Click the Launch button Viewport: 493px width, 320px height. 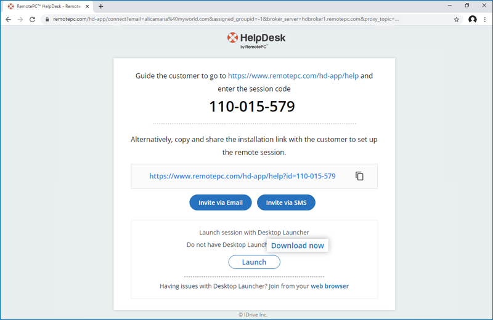click(254, 262)
